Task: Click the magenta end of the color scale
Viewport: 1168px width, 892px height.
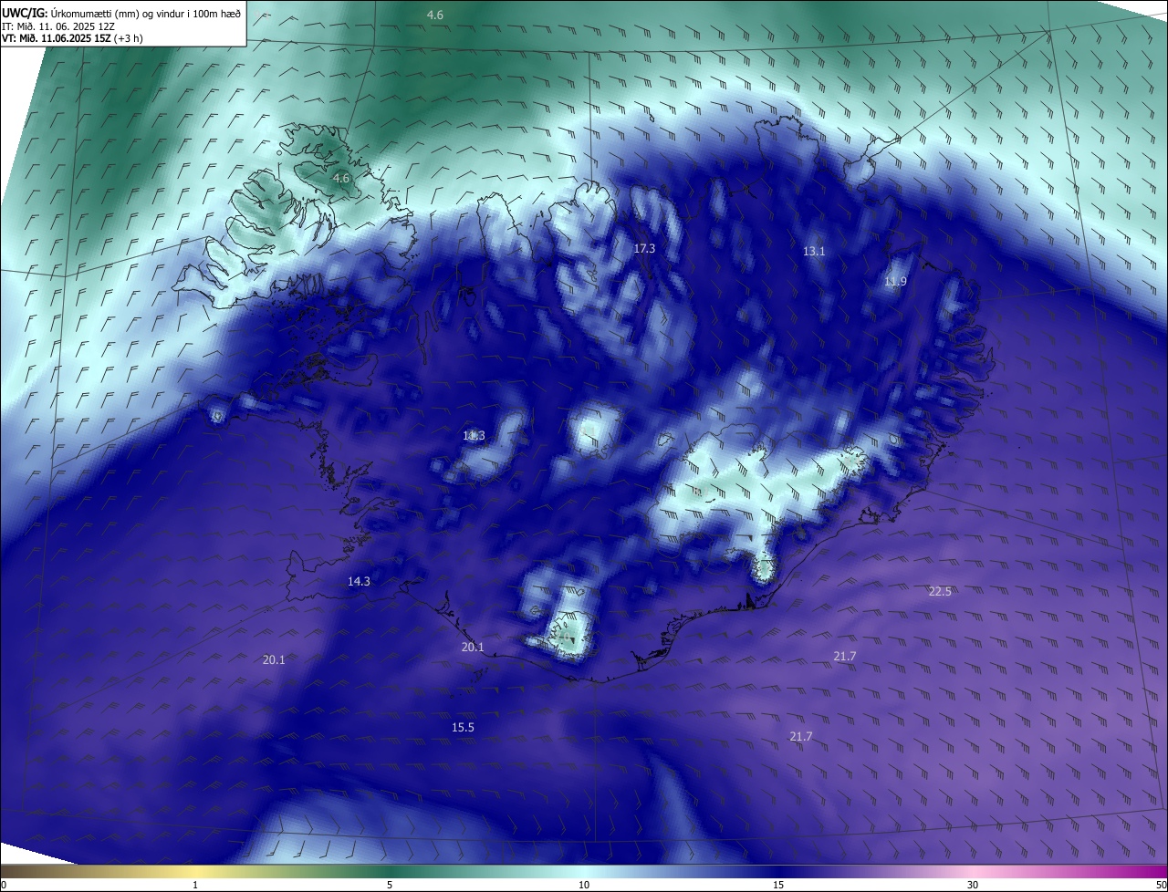Action: (x=1152, y=871)
